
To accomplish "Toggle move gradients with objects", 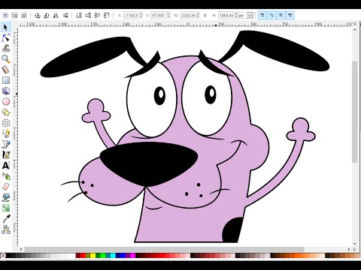I will [x=281, y=16].
